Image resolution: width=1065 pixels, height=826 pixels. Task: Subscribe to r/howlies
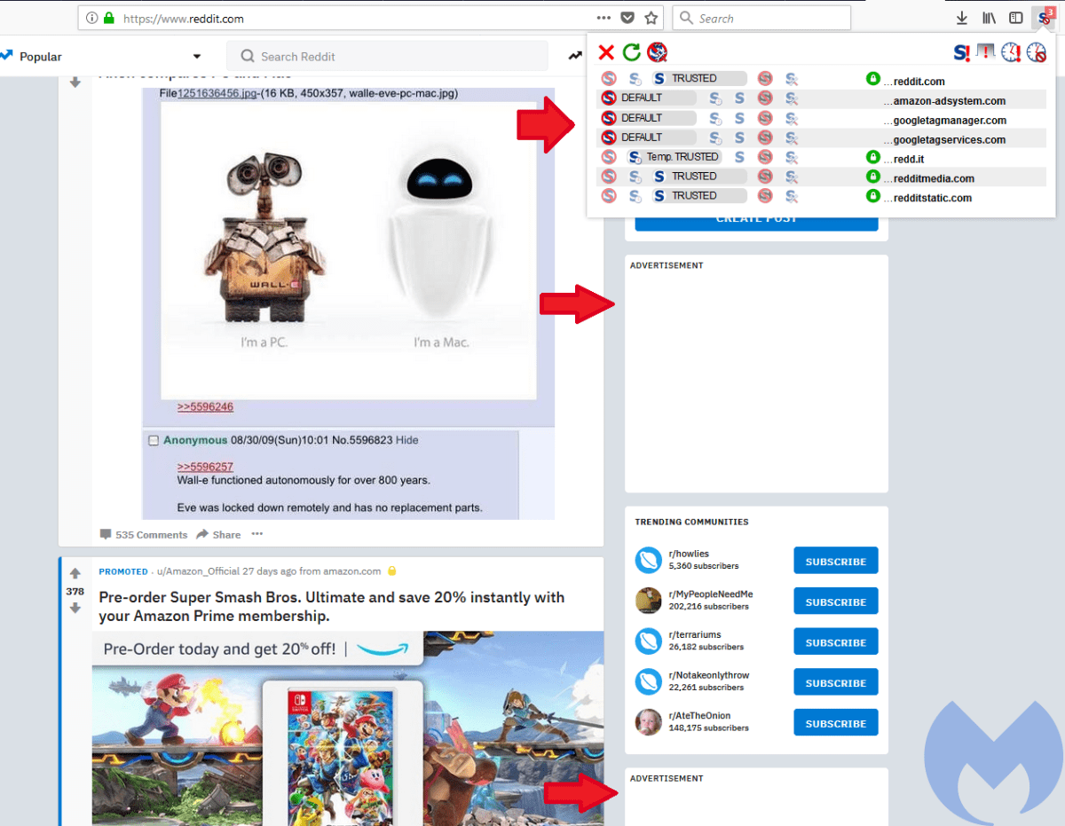tap(836, 561)
